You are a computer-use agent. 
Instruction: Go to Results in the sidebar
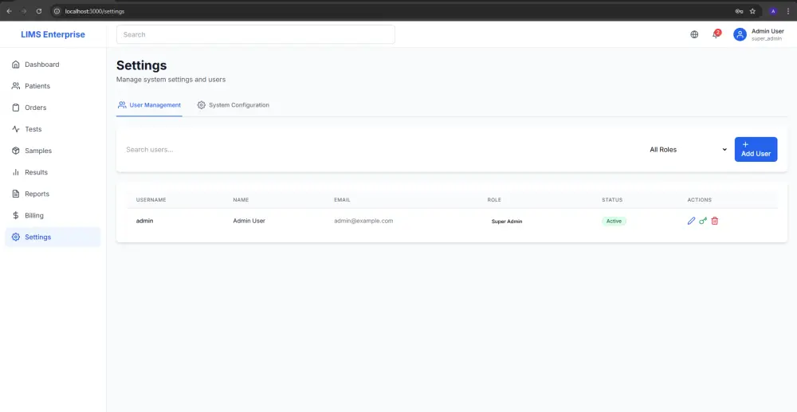pos(53,172)
